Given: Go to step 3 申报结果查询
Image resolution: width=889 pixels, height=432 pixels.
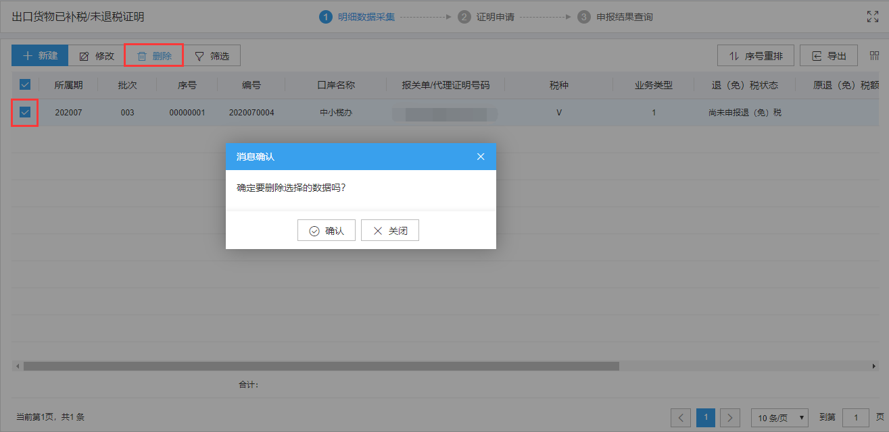Looking at the screenshot, I should [615, 17].
